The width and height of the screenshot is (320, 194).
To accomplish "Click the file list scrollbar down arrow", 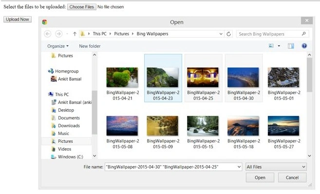I will pyautogui.click(x=309, y=156).
